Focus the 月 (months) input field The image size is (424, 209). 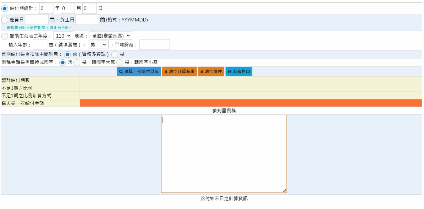click(68, 8)
